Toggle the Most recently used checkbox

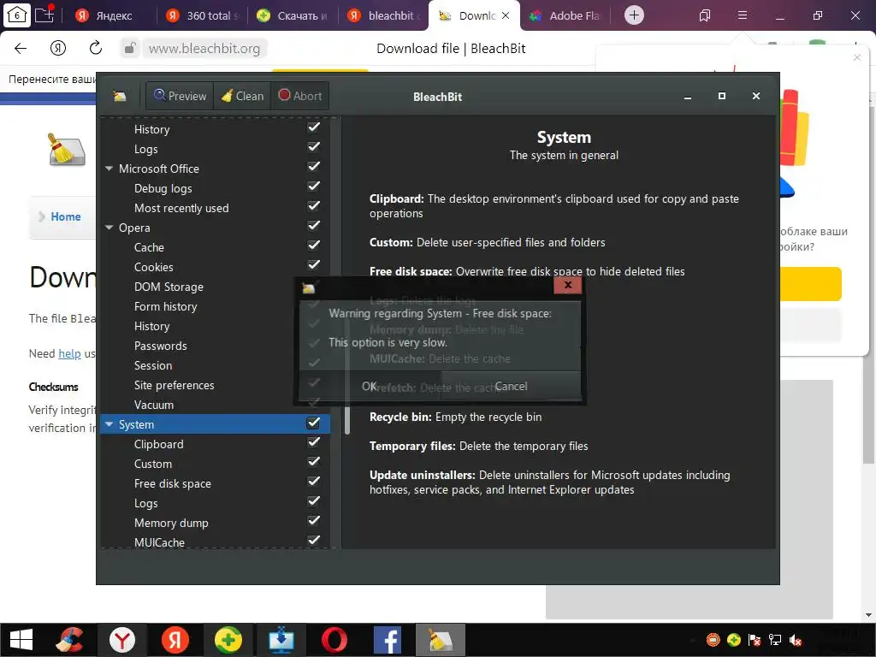(x=314, y=205)
